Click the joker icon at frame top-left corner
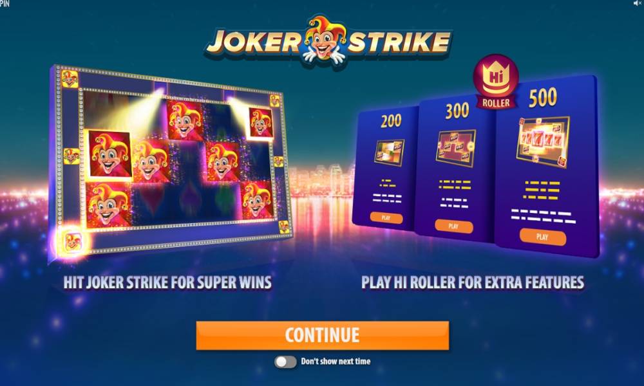Image resolution: width=644 pixels, height=386 pixels. point(70,78)
